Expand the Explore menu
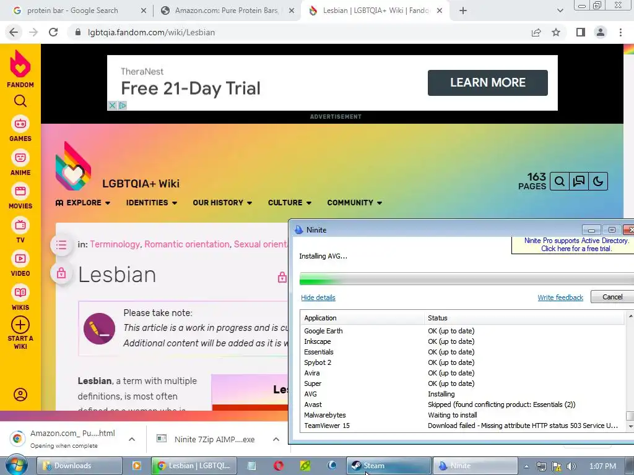 83,203
